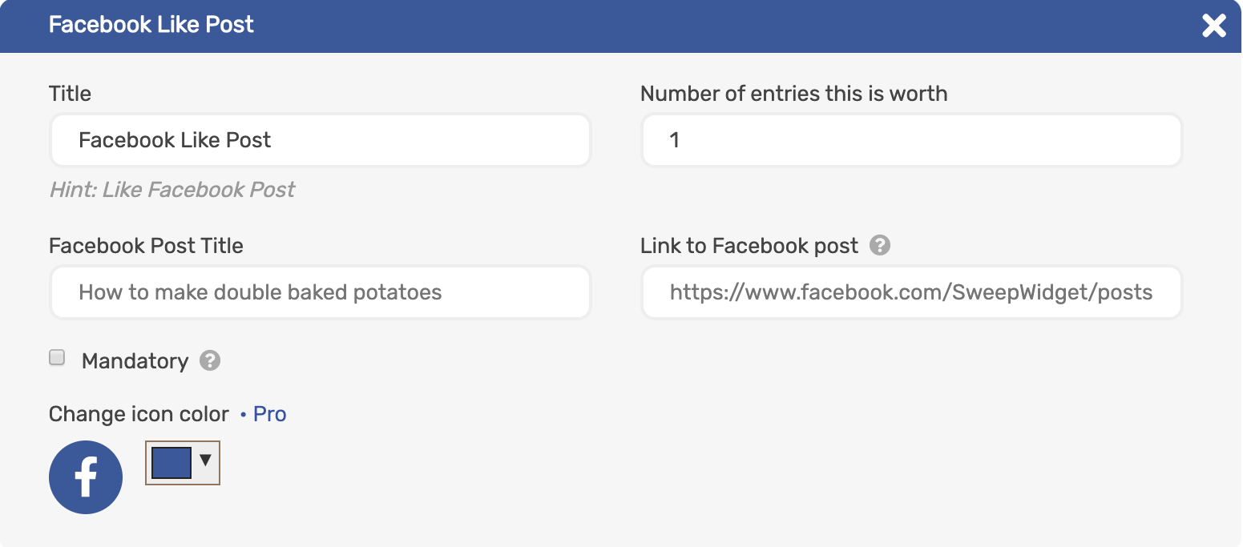This screenshot has height=547, width=1243.
Task: Close the Facebook Like Post dialog
Action: (1214, 26)
